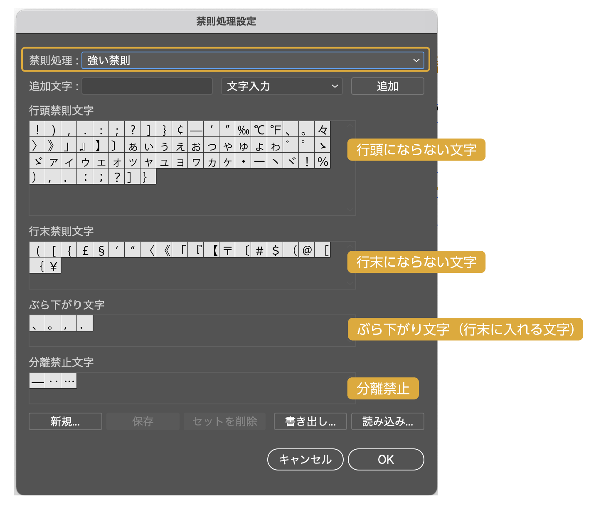Viewport: 596px width, 505px height.
Task: Select the ア katakana cell
Action: point(53,161)
